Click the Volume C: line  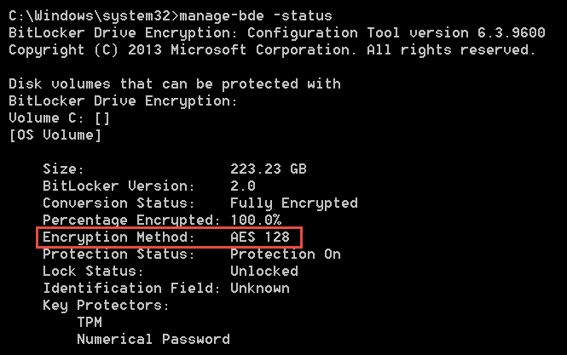(59, 118)
